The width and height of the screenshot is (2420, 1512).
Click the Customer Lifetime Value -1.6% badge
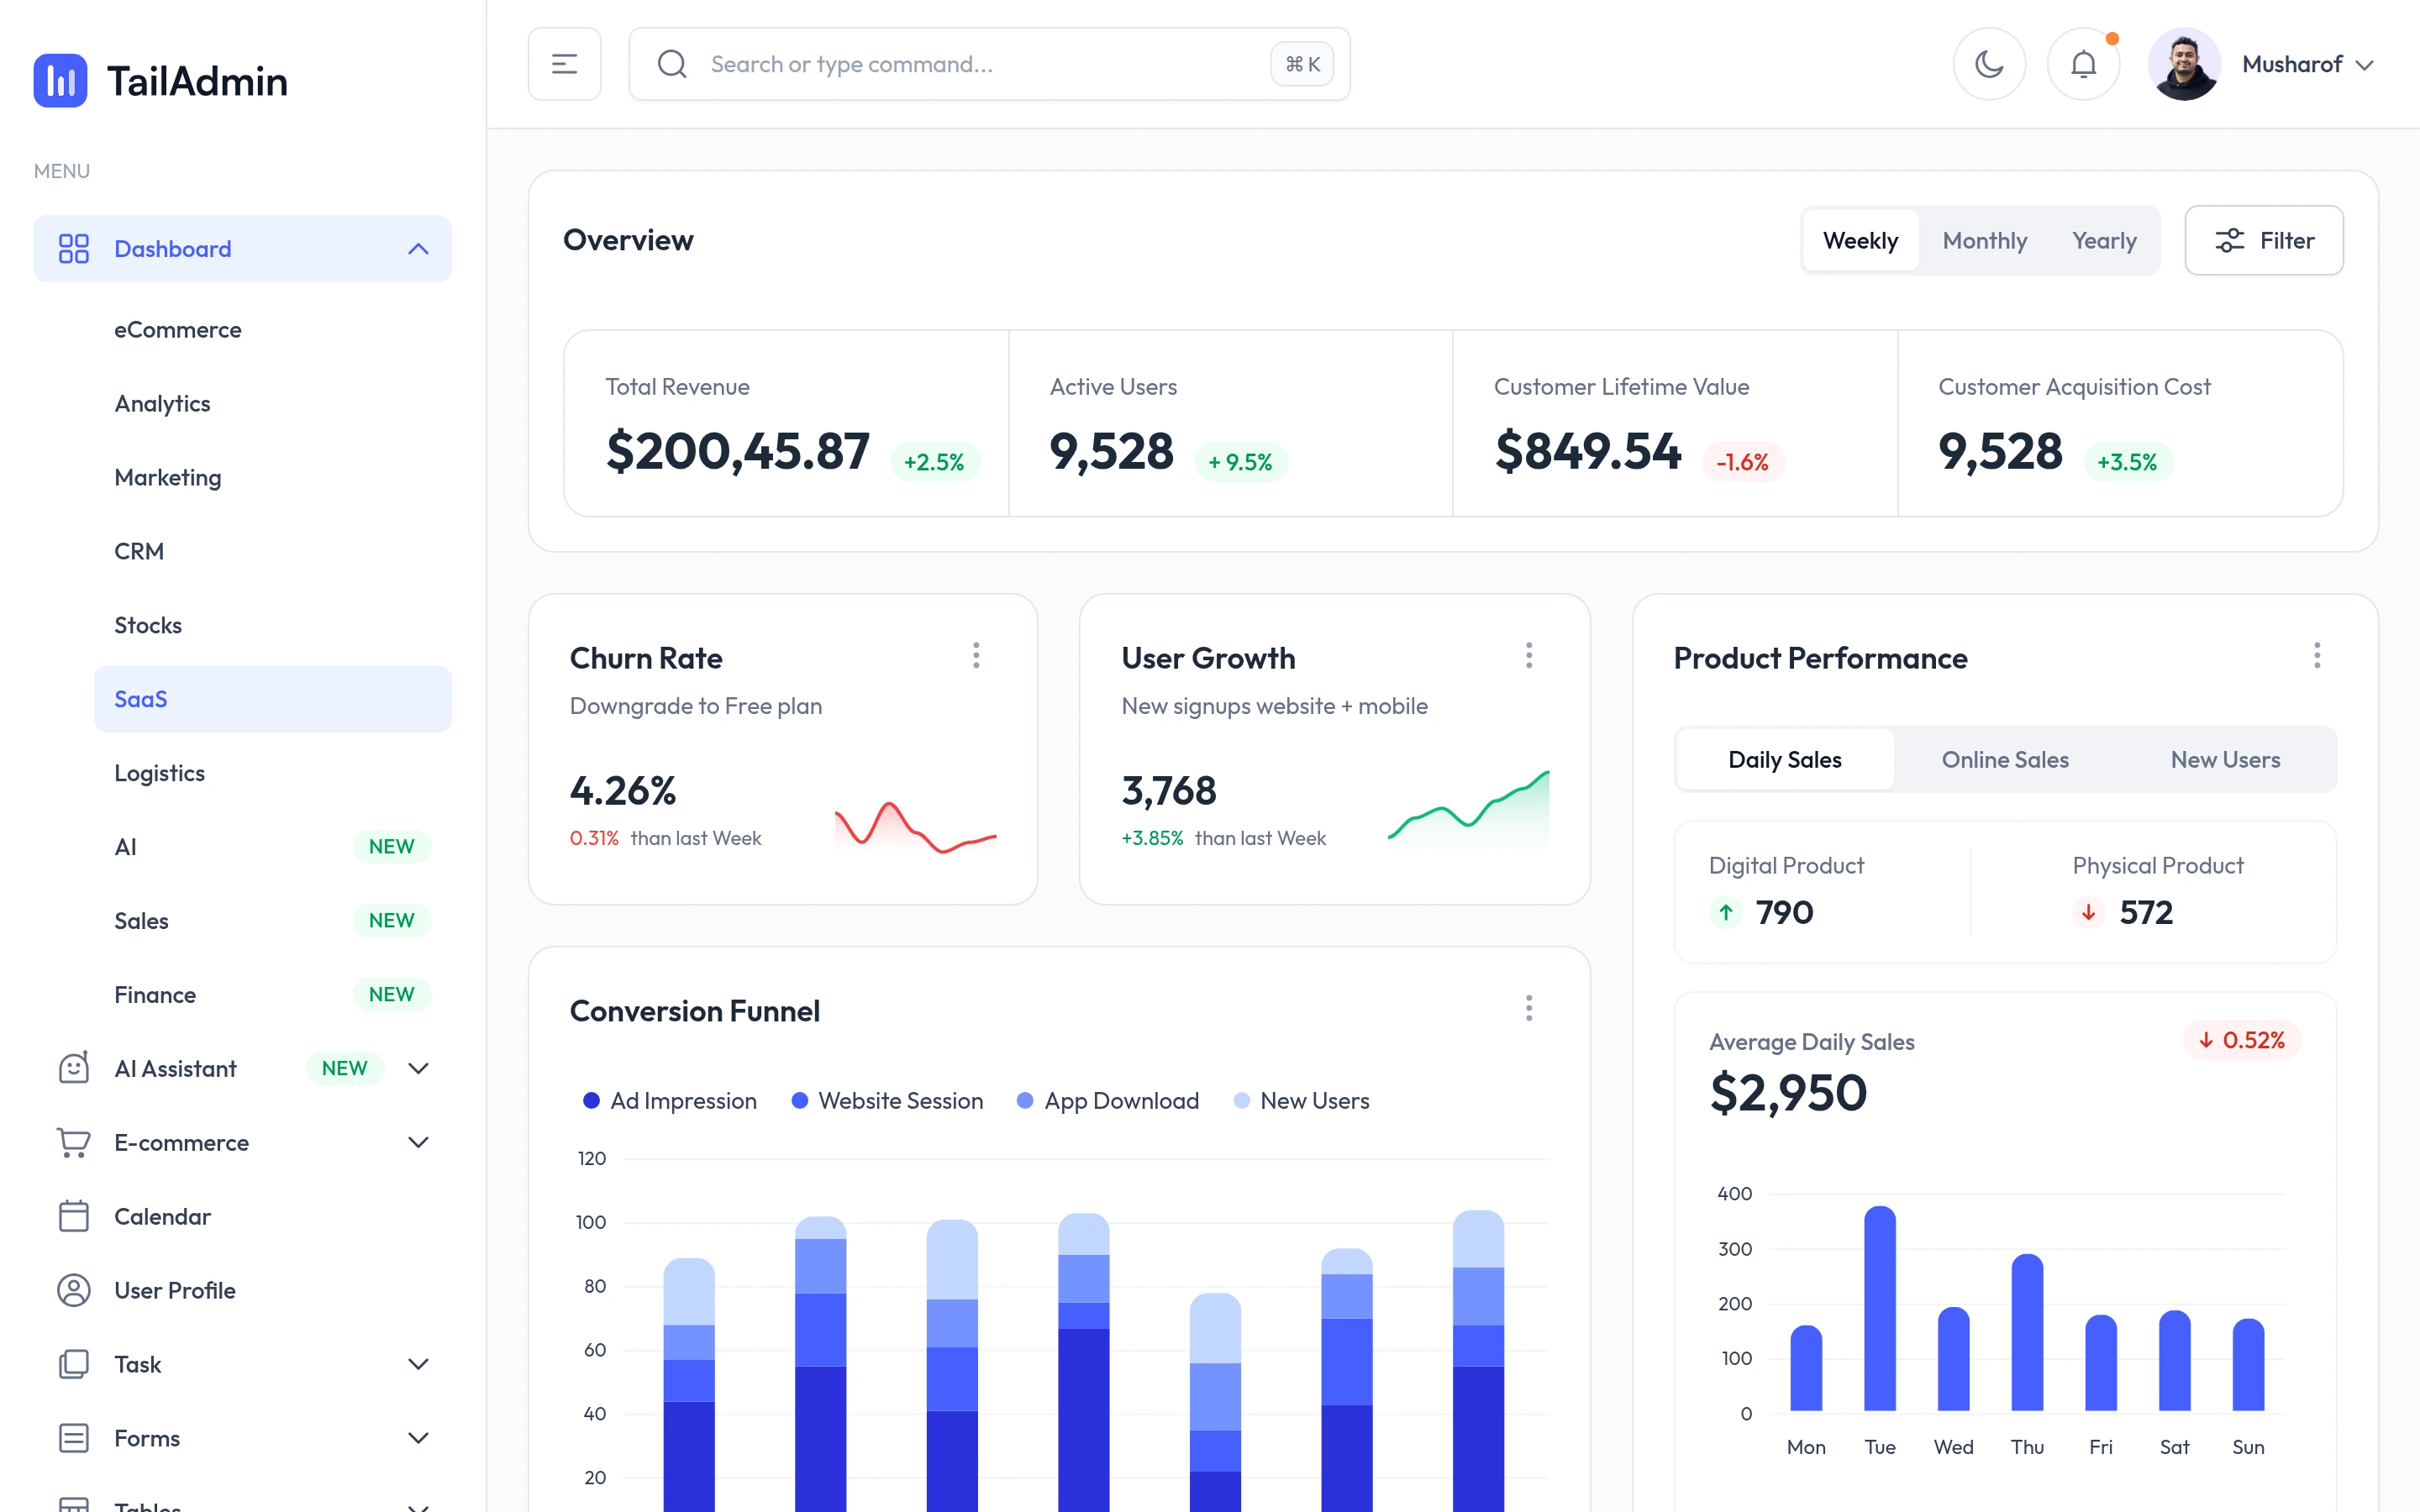point(1743,462)
